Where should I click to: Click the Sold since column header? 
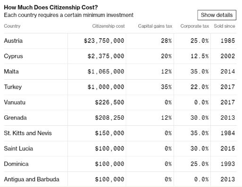(225, 26)
